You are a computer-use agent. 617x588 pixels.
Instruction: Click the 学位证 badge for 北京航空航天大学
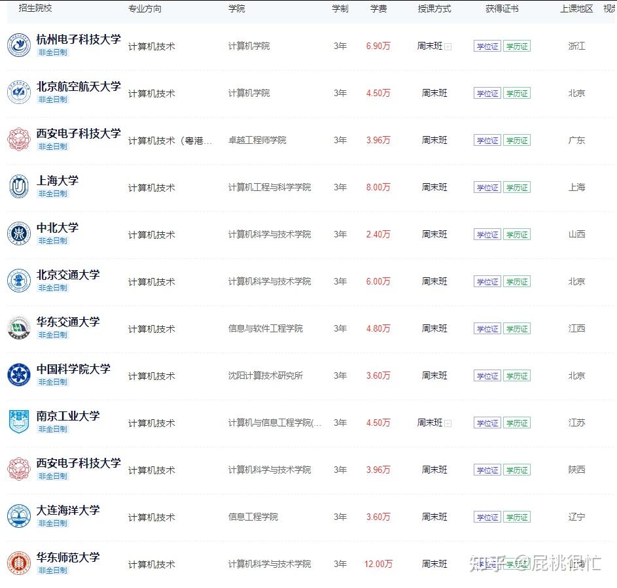pyautogui.click(x=487, y=94)
